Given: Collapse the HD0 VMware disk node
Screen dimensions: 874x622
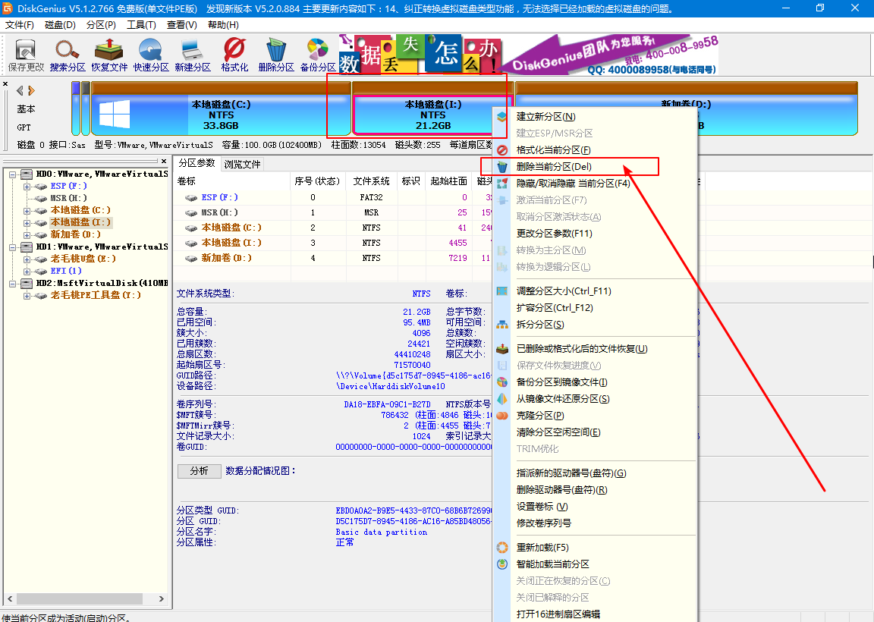Looking at the screenshot, I should (x=12, y=174).
